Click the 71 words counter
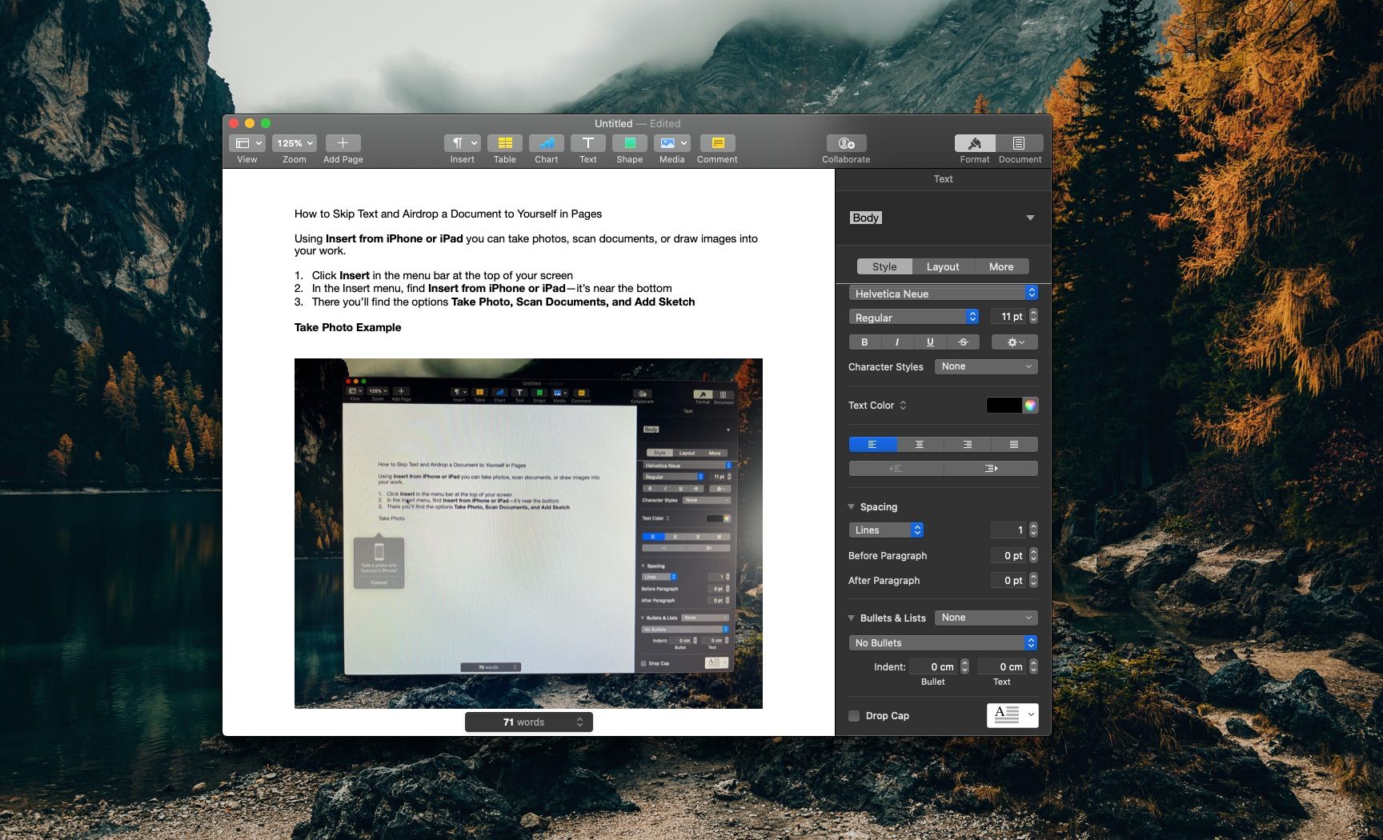Image resolution: width=1383 pixels, height=840 pixels. click(529, 722)
